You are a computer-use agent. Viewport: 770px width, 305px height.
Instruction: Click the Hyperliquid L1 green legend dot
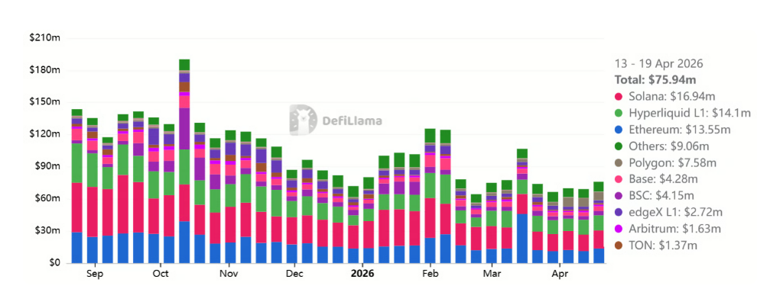coord(619,113)
